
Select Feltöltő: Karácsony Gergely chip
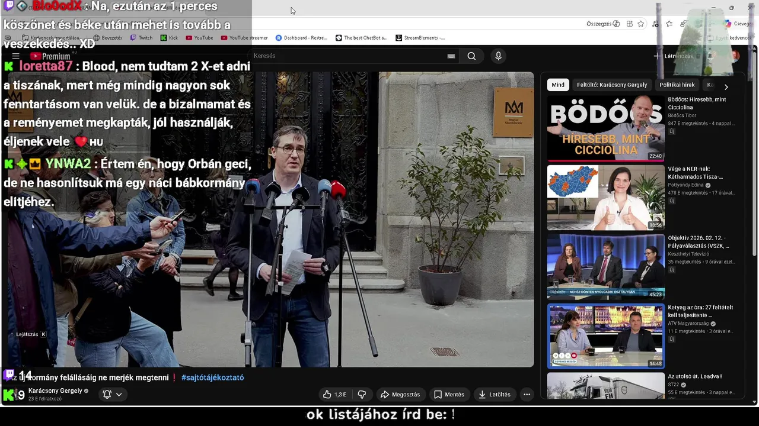[x=612, y=85]
